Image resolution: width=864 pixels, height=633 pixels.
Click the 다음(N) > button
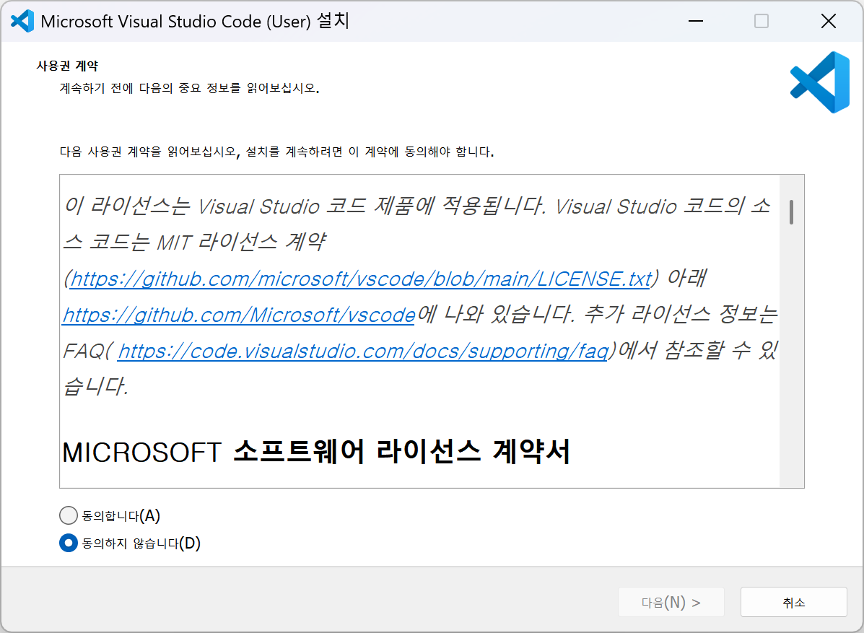coord(671,602)
